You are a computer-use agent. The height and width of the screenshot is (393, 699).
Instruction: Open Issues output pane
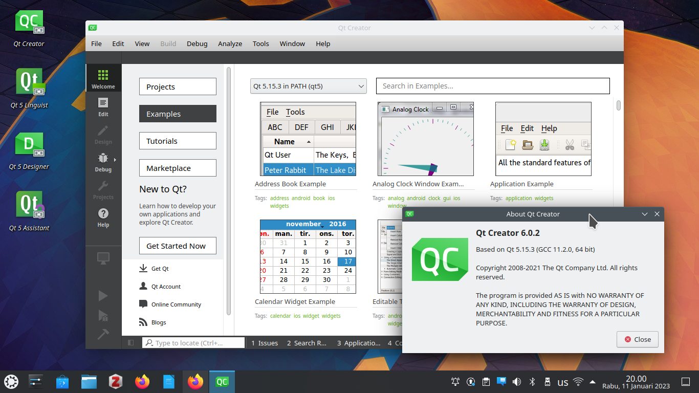tap(265, 343)
